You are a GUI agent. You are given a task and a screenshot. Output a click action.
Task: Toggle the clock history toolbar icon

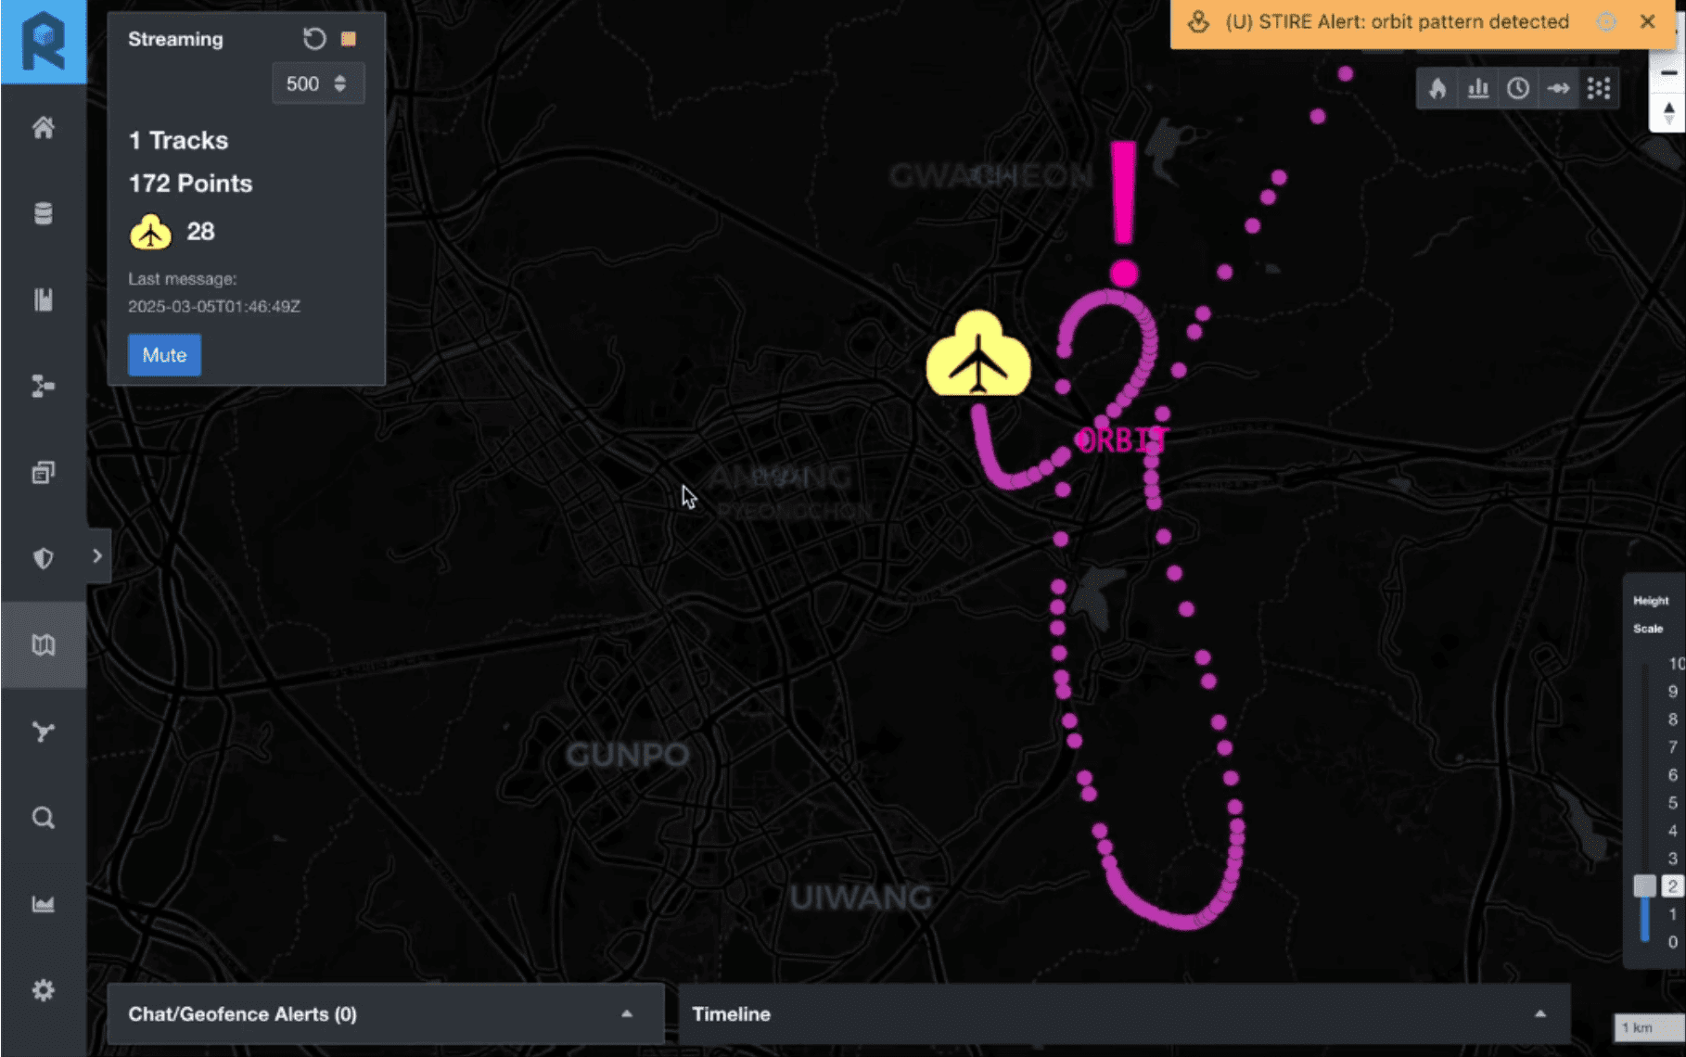[1518, 89]
